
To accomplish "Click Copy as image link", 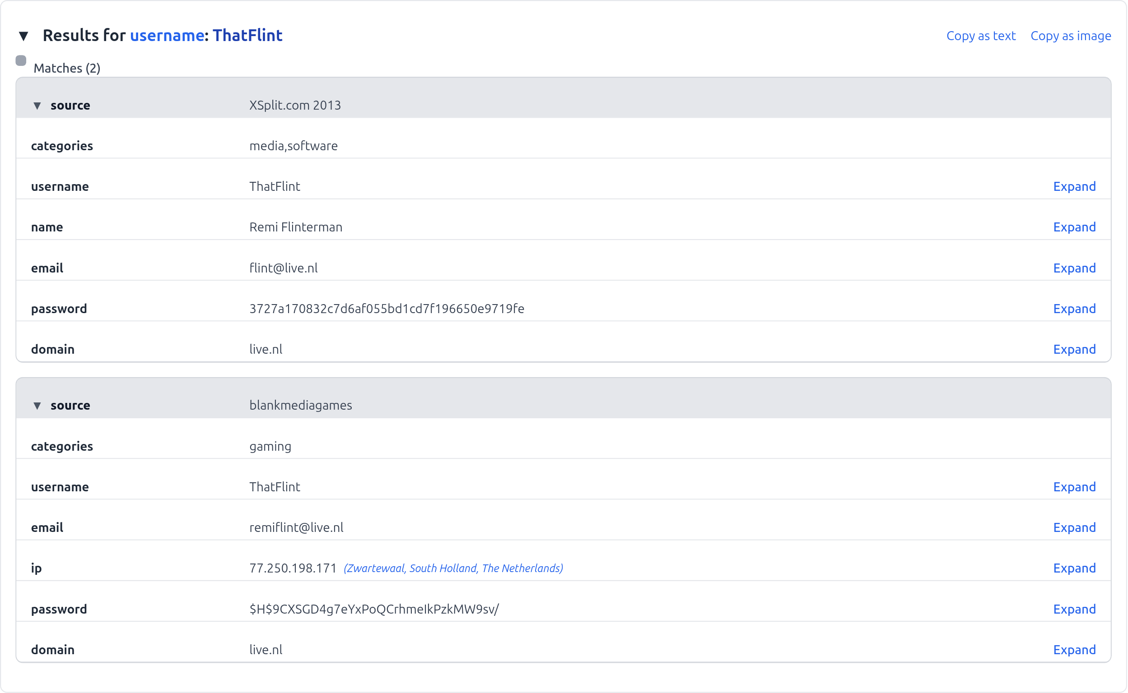I will pos(1071,36).
